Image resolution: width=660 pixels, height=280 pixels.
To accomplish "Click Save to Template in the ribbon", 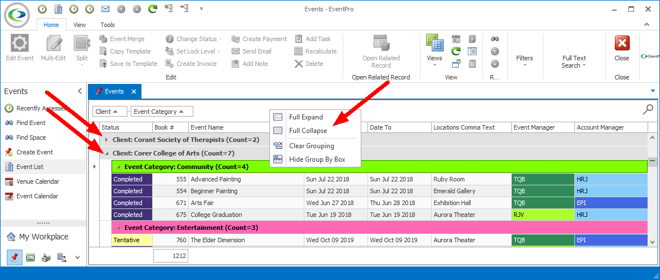I will (128, 64).
